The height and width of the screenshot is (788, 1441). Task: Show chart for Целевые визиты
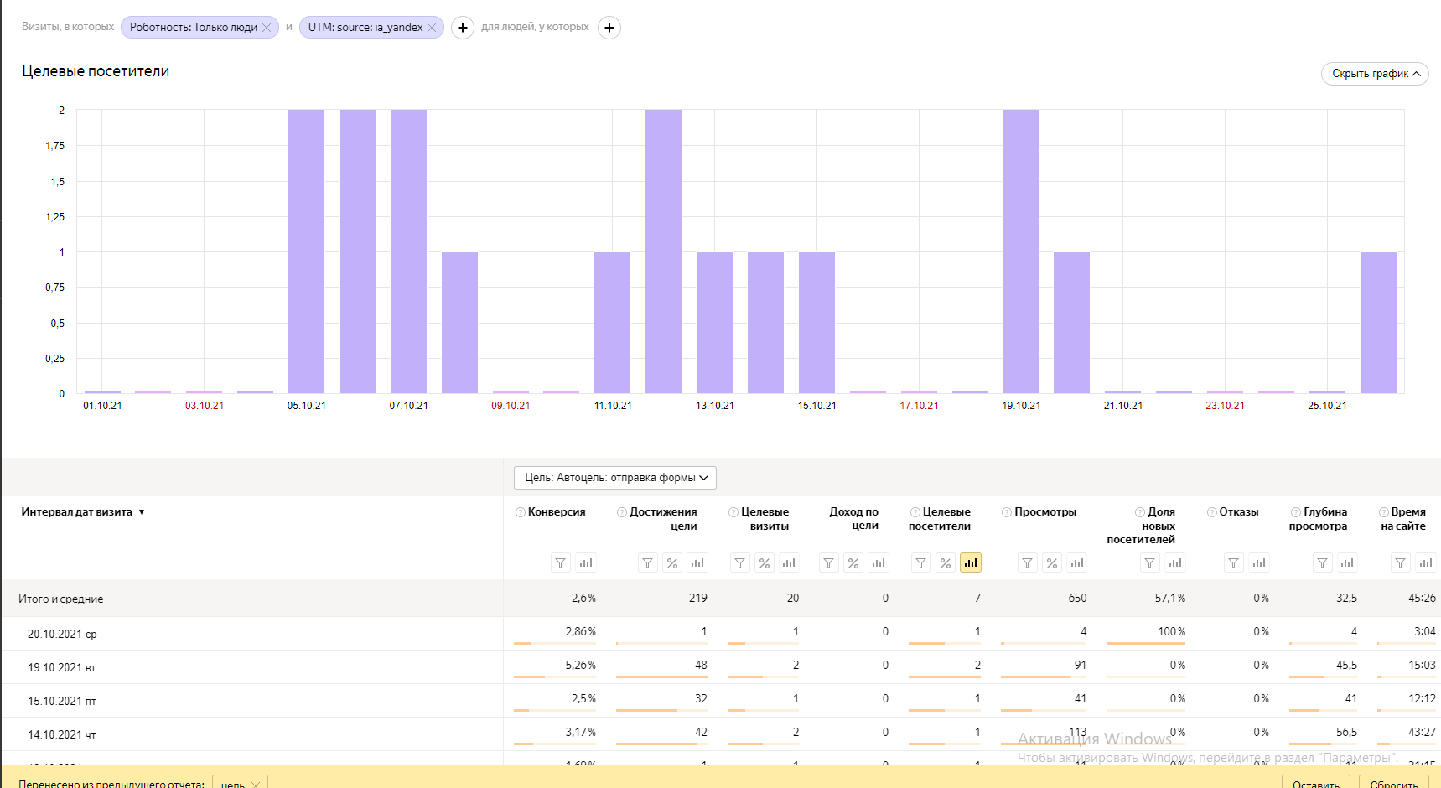click(789, 563)
